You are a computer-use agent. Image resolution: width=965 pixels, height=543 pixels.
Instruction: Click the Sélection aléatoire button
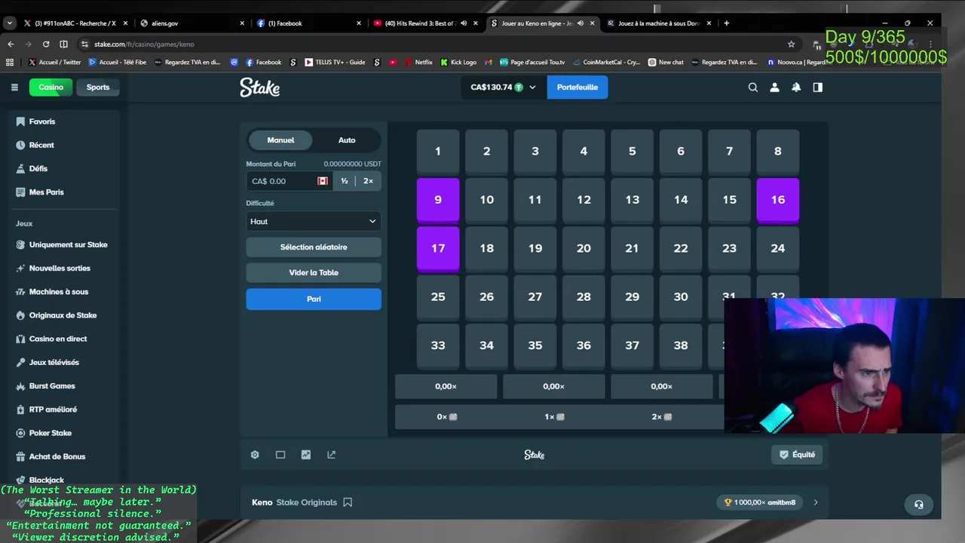click(x=314, y=247)
